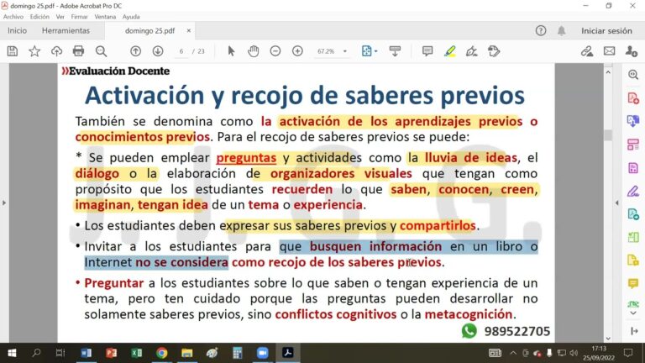This screenshot has width=645, height=363.
Task: Click the vertical scrollbar thumb
Action: coord(608,135)
